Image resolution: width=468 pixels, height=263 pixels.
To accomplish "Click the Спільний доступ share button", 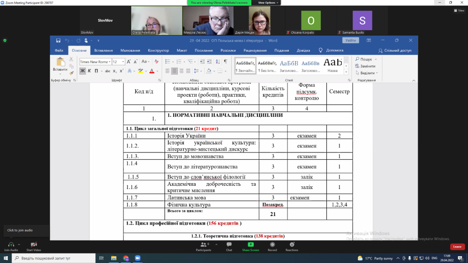I will pyautogui.click(x=395, y=51).
